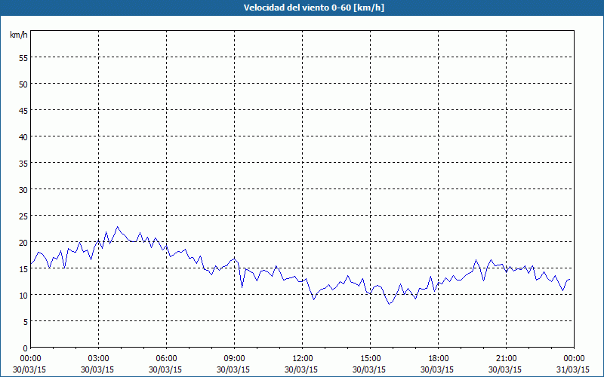Click the lowest wind speed dip near 16:00
This screenshot has height=377, width=604.
390,304
